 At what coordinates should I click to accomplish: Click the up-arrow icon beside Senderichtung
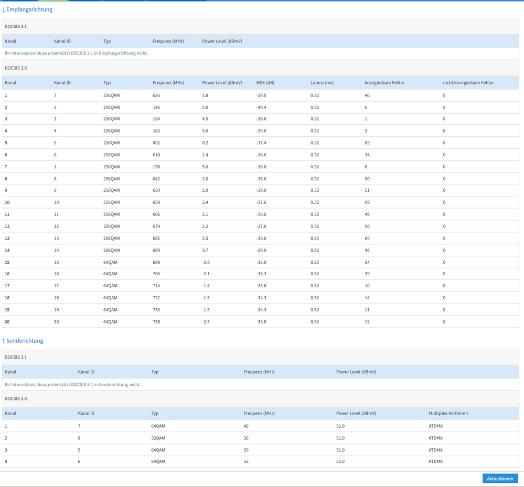[4, 341]
